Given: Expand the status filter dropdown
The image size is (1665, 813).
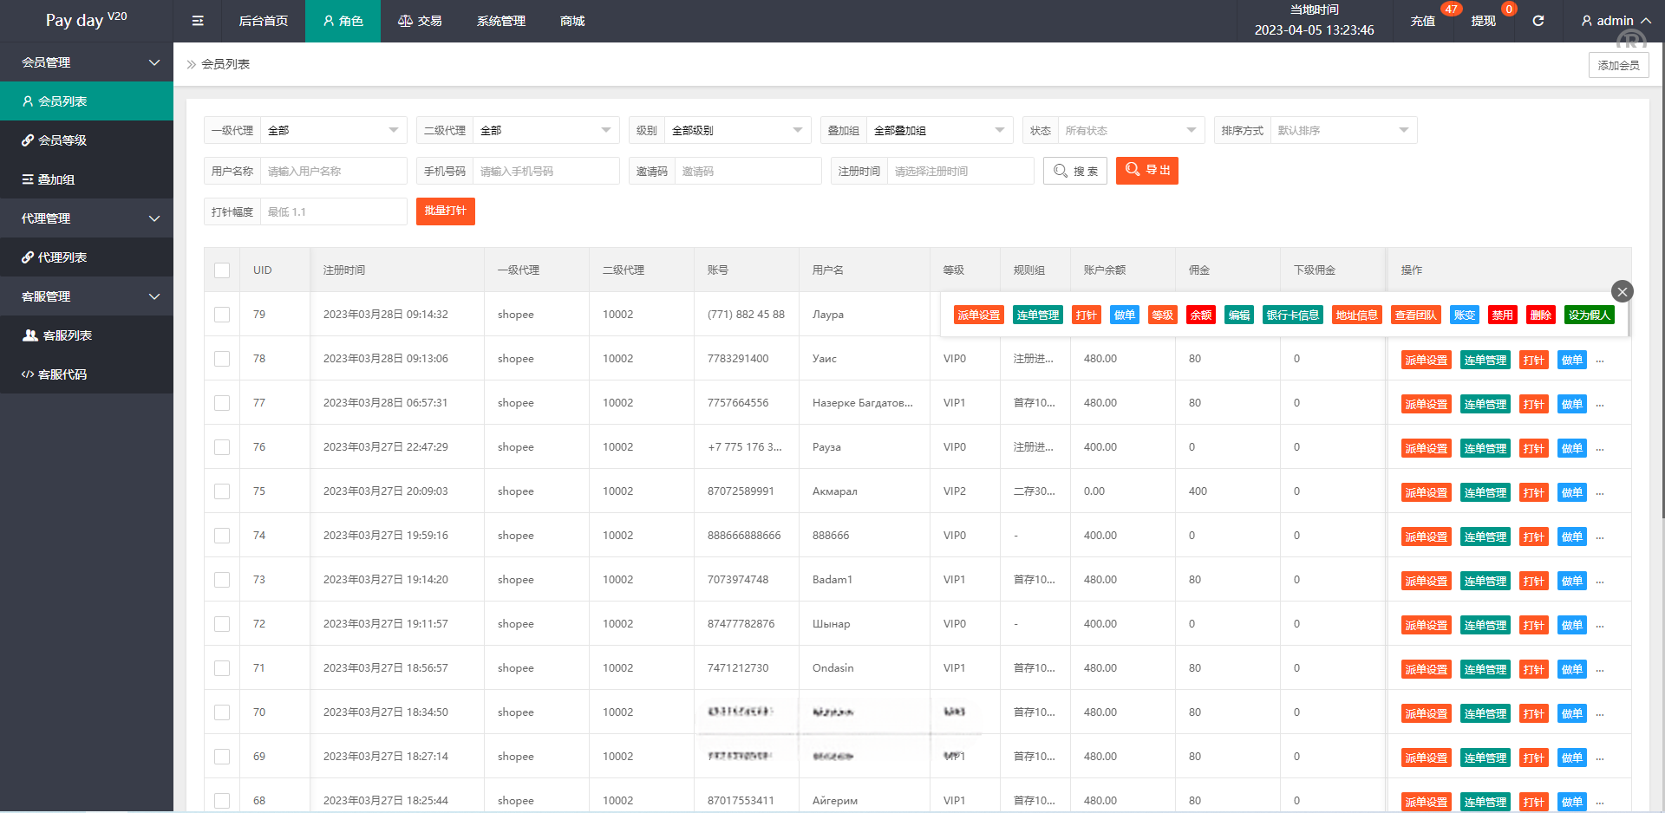Looking at the screenshot, I should 1130,130.
